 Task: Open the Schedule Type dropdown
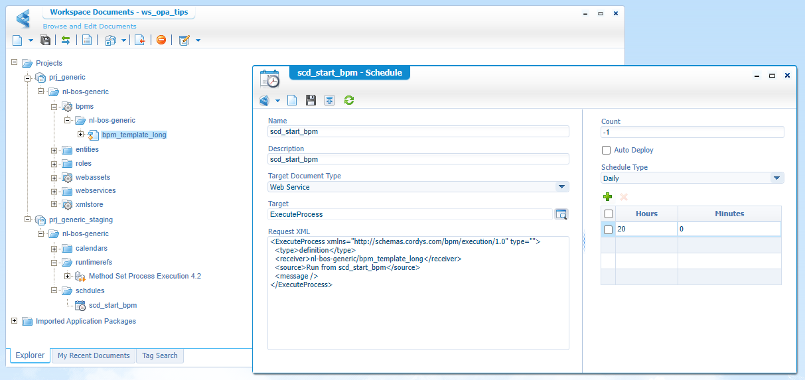(776, 178)
